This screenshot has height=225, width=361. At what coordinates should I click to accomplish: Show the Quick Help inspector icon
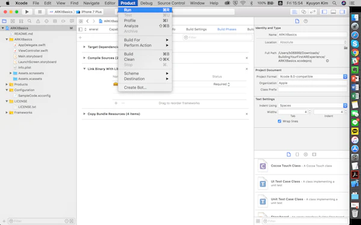coord(306,21)
